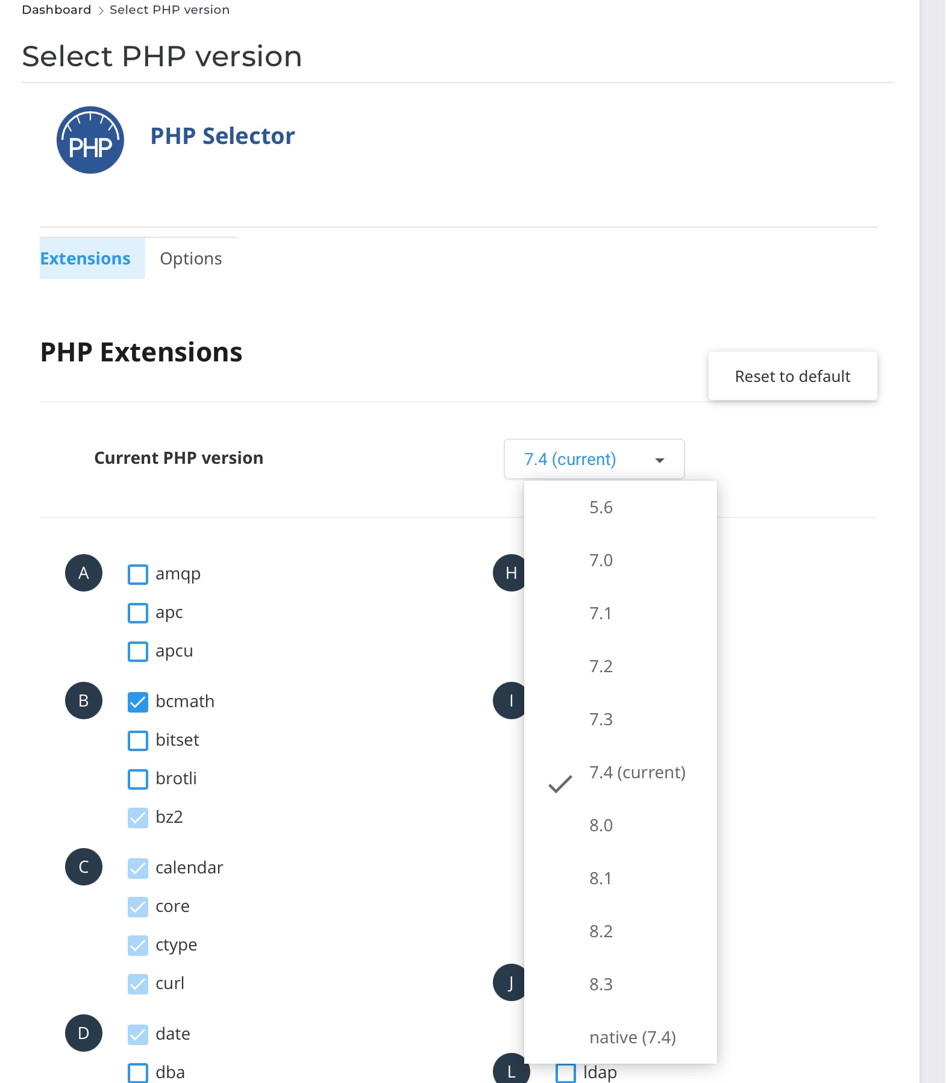Switch to the Options tab
Viewport: 946px width, 1083px height.
pos(191,258)
